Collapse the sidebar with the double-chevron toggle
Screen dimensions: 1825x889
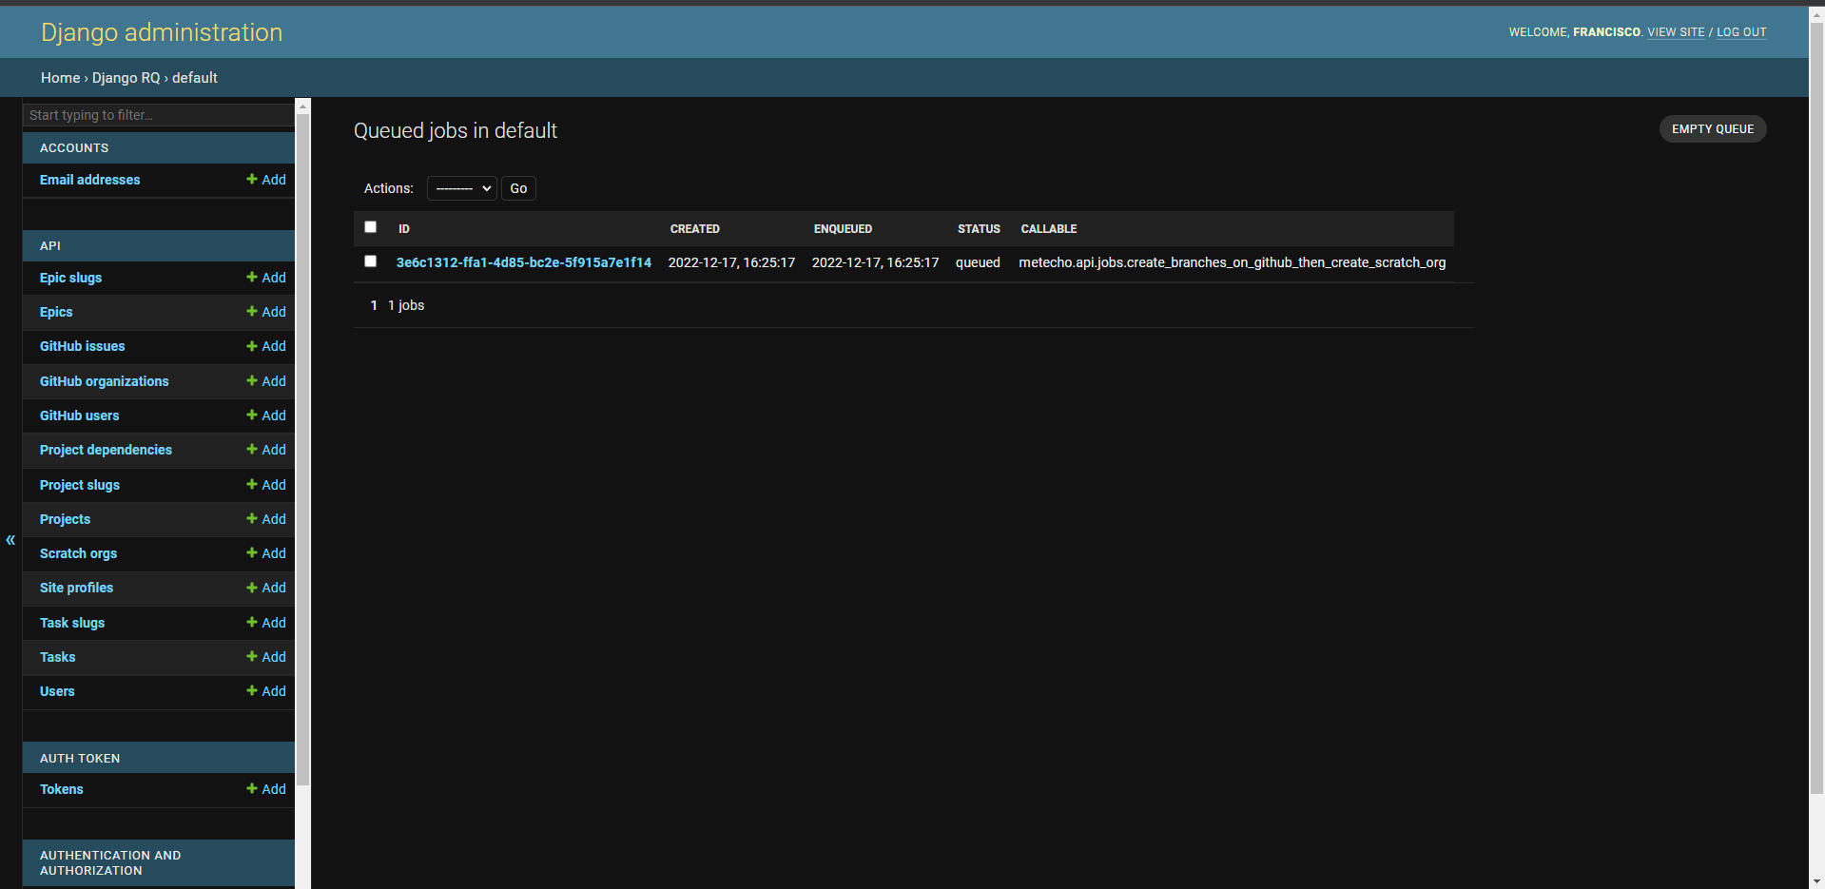(x=10, y=540)
